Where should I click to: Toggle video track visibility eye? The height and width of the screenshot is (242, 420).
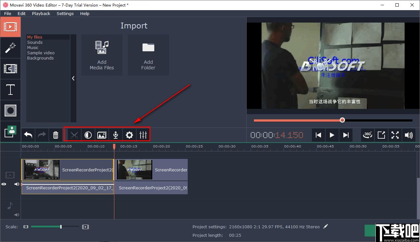4,184
